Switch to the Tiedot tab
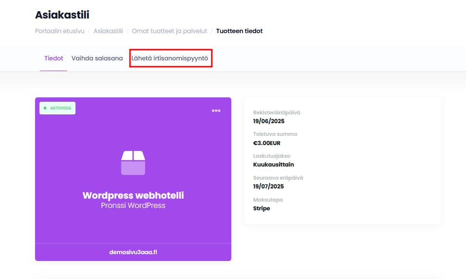466x279 pixels. click(54, 58)
